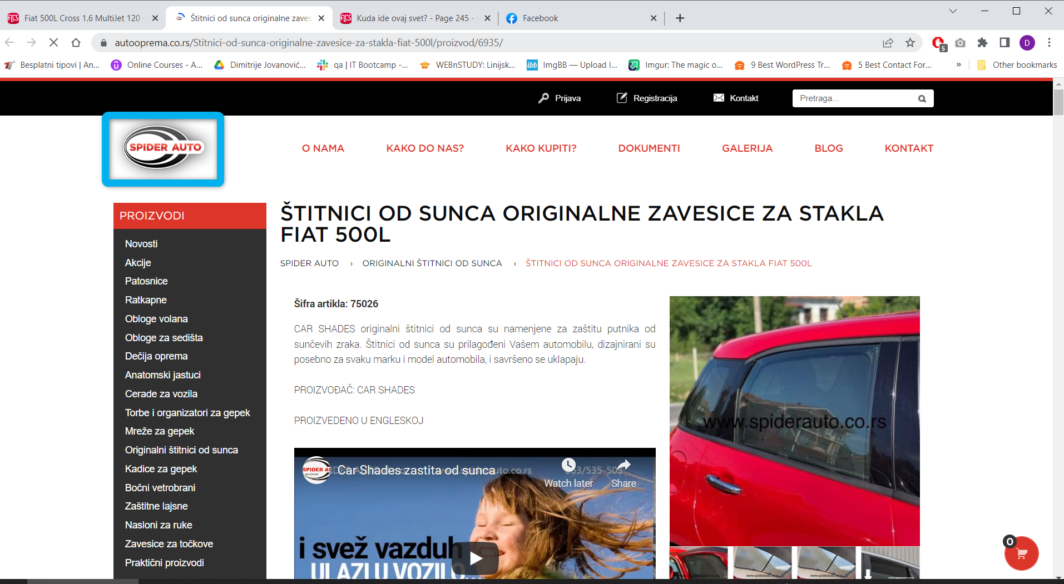1064x584 pixels.
Task: Close the Kuda ide ovaj svet tab
Action: point(488,18)
